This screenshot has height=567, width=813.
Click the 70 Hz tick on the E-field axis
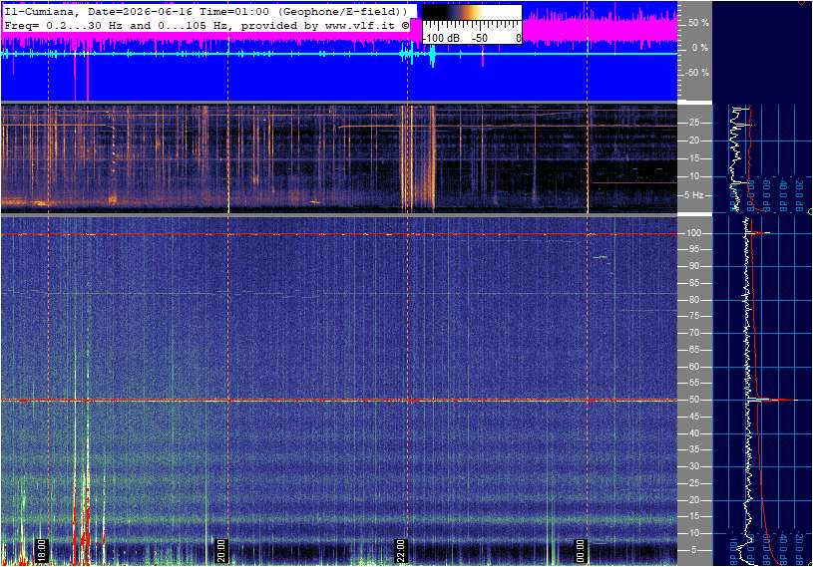click(694, 333)
